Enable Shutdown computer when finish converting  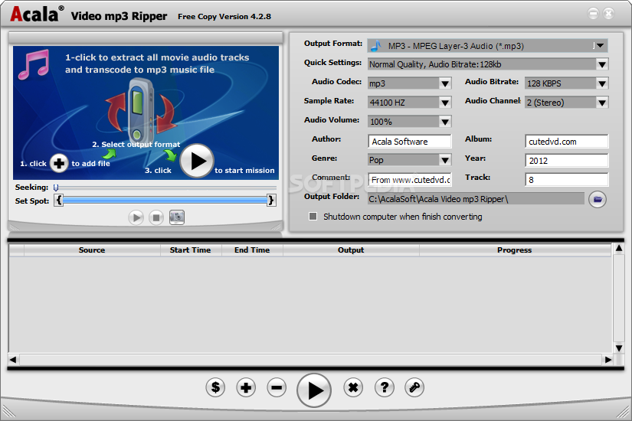pos(313,217)
